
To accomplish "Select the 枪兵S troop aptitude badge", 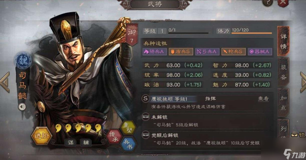I will (233, 51).
